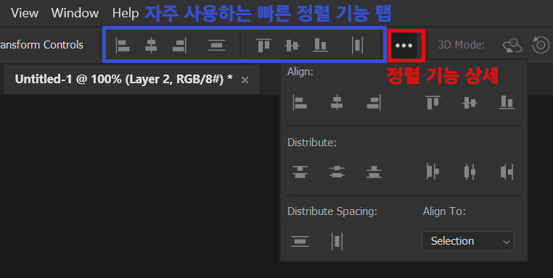Distribute top edges in the Distribute section

coord(300,172)
